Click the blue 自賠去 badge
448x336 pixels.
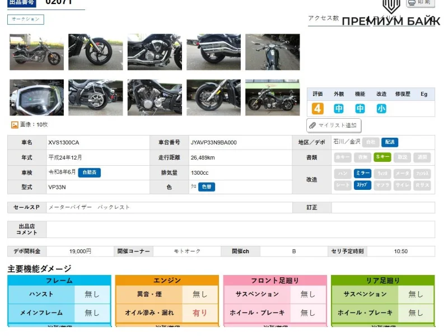[x=89, y=172]
